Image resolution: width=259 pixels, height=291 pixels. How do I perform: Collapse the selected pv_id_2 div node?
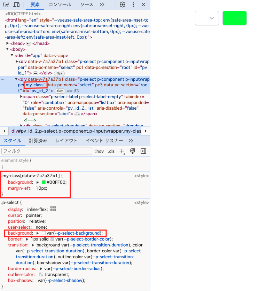point(16,79)
